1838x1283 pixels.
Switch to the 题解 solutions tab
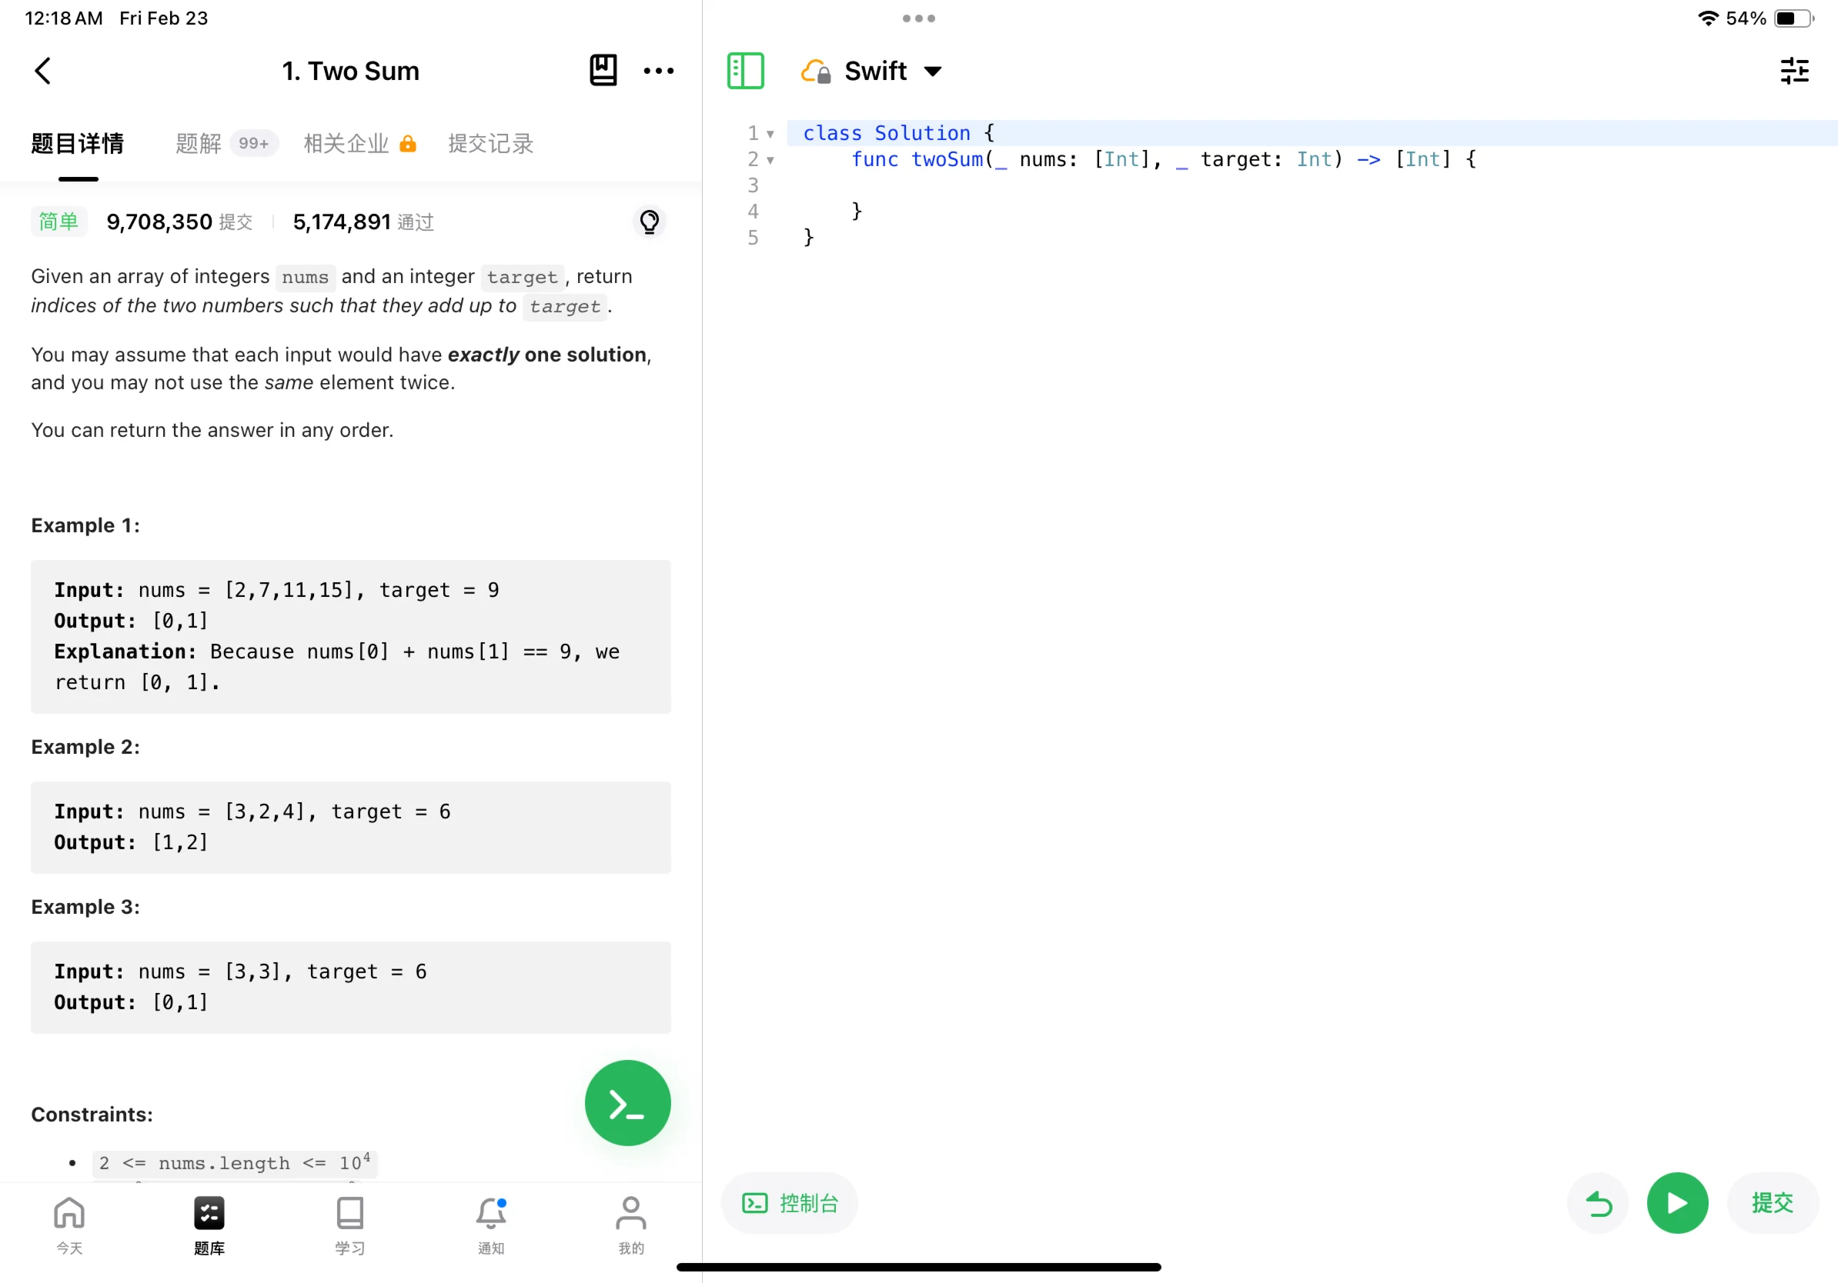click(198, 143)
